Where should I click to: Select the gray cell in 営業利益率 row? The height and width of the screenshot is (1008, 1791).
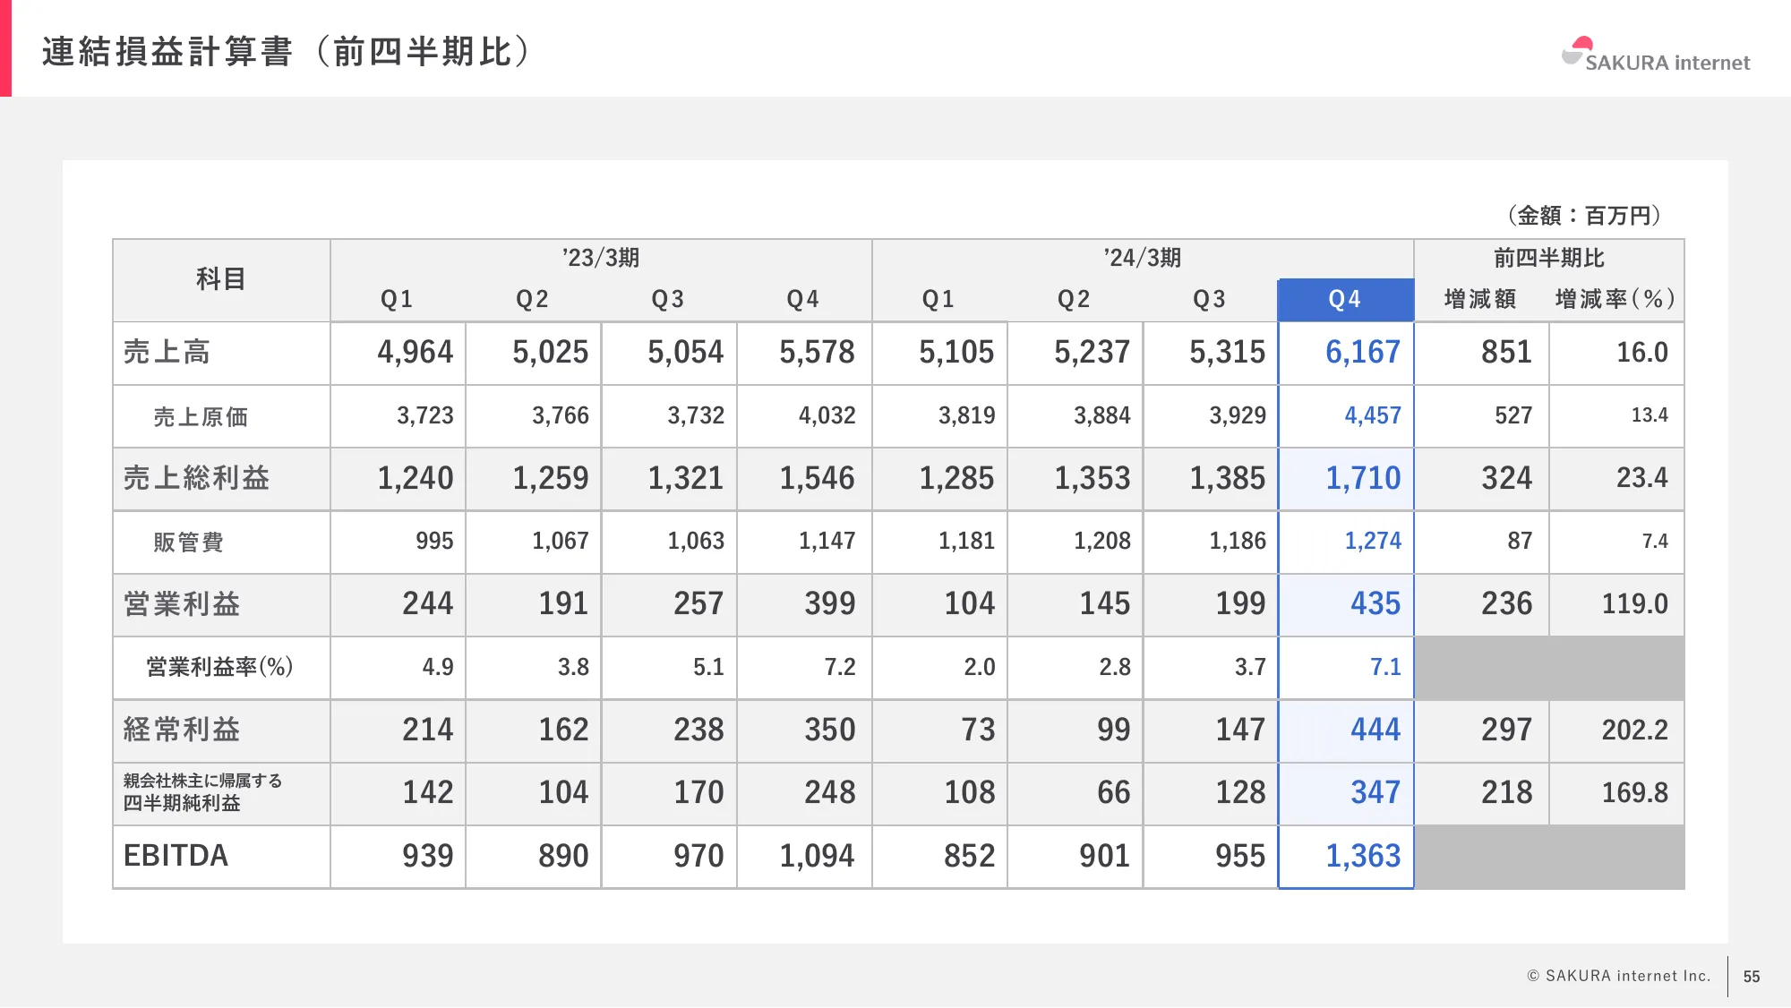click(x=1549, y=668)
